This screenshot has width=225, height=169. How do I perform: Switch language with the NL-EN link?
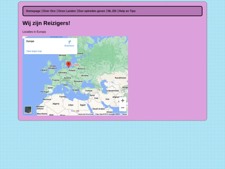112,11
